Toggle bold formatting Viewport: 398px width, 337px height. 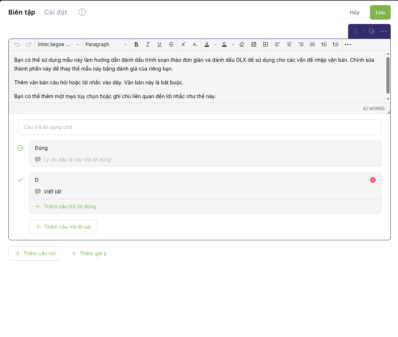coord(136,45)
